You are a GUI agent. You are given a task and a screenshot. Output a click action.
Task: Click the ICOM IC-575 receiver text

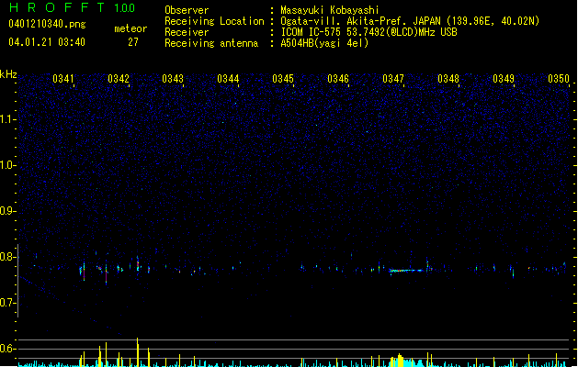(x=368, y=32)
